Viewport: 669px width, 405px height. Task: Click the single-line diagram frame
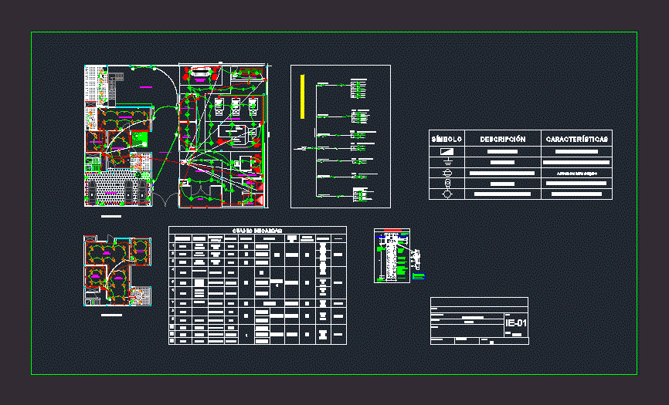coord(340,136)
